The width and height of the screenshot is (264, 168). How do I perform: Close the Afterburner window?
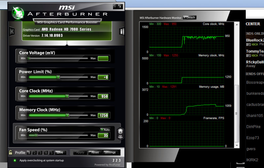point(120,7)
